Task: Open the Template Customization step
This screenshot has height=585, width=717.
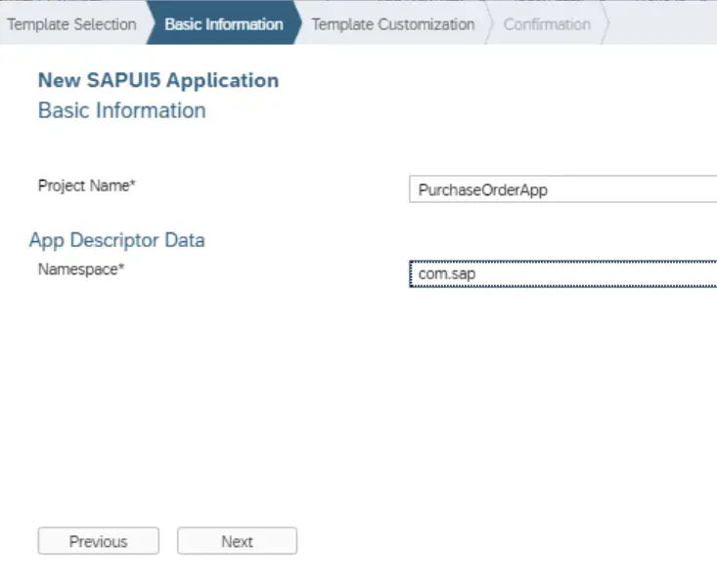Action: (x=392, y=24)
